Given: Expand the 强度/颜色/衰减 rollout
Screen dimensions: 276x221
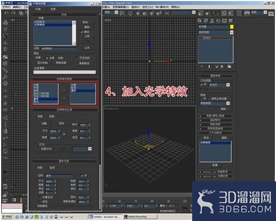Looking at the screenshot, I should [215, 116].
